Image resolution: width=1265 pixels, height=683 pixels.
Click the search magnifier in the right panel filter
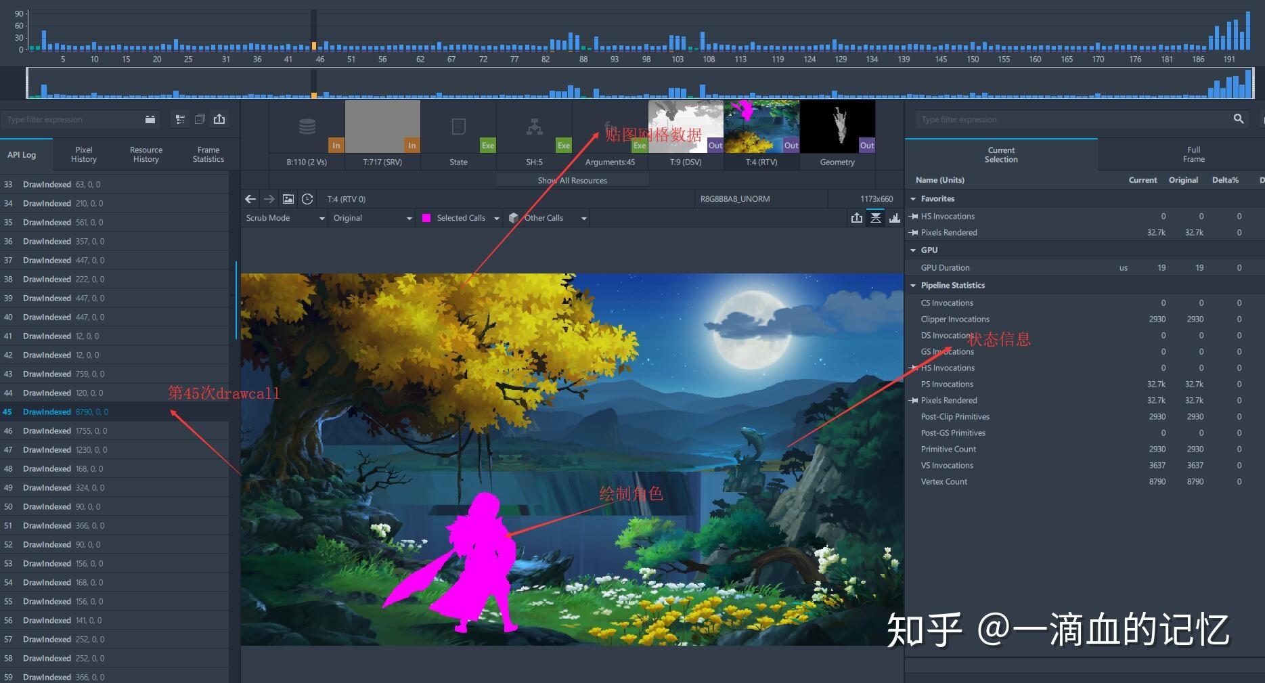[1239, 118]
